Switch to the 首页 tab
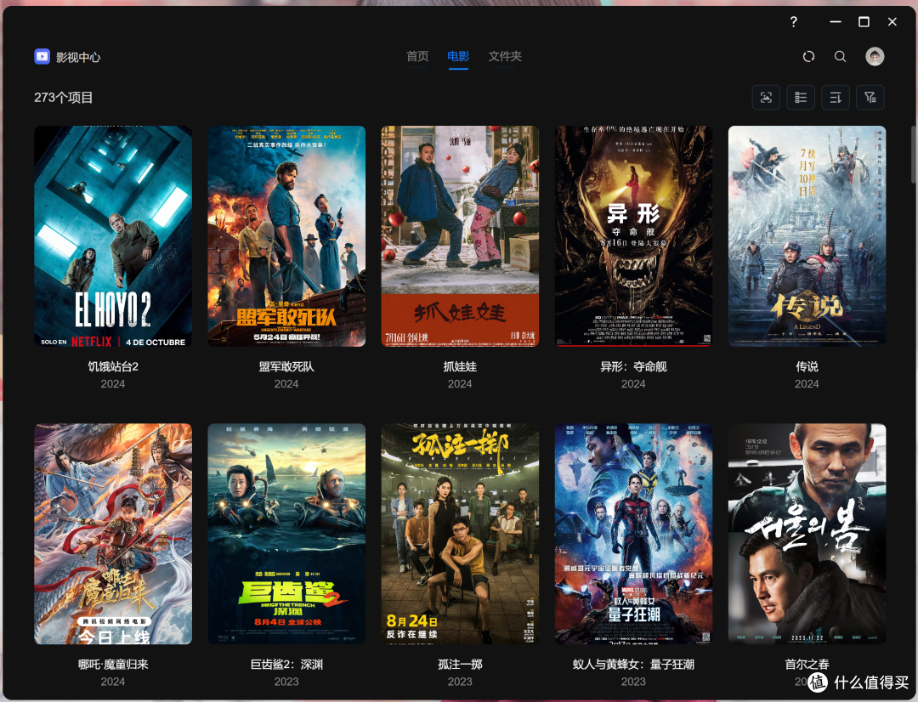Image resolution: width=918 pixels, height=702 pixels. point(417,56)
